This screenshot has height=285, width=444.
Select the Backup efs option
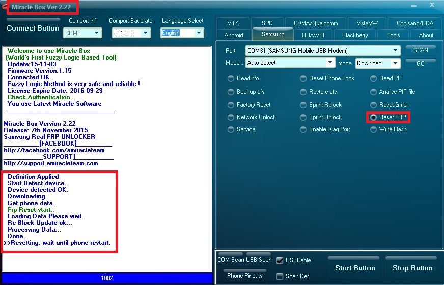click(x=231, y=92)
